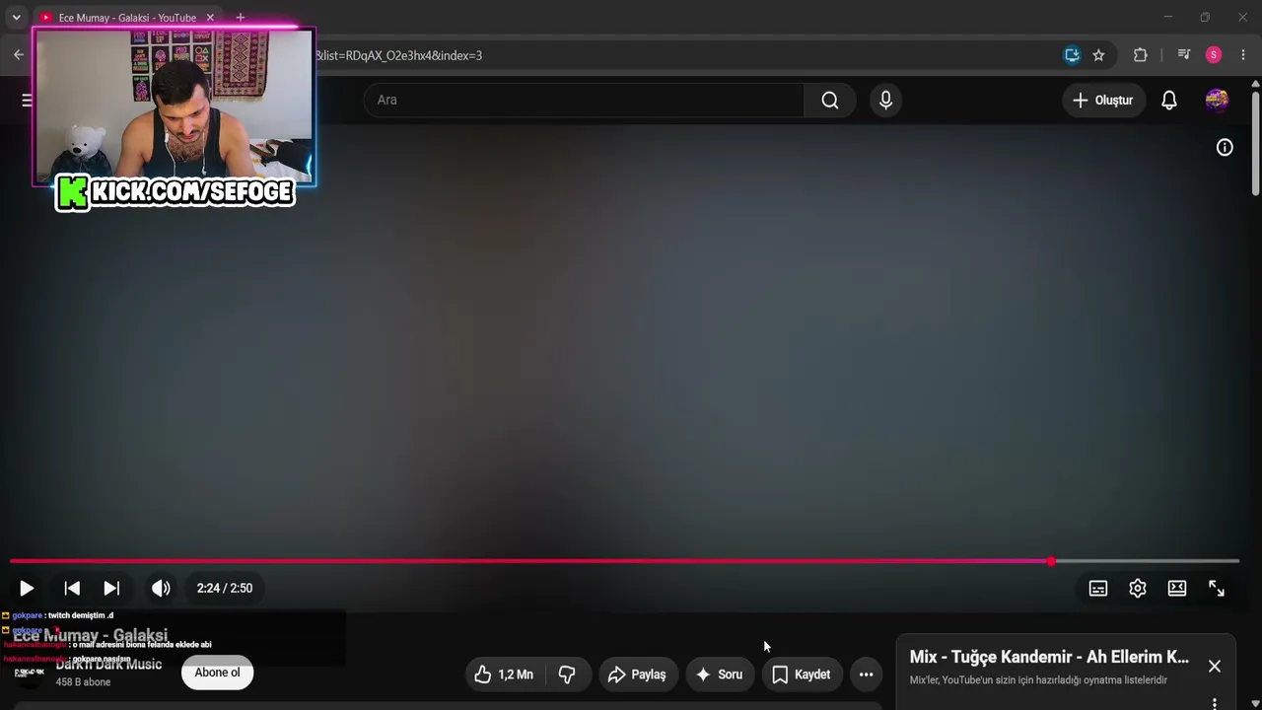Switch the player to theater mode
This screenshot has width=1262, height=710.
(x=1177, y=589)
